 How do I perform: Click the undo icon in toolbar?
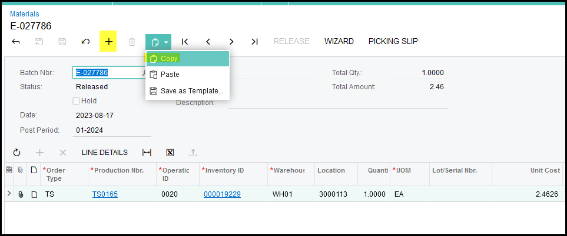tap(85, 42)
